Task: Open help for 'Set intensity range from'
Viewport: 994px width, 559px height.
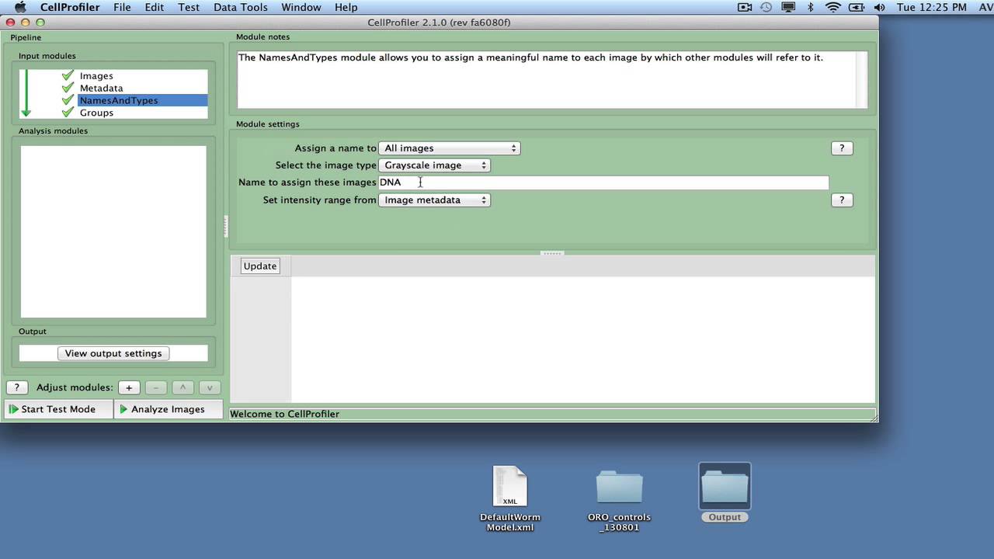Action: coord(842,200)
